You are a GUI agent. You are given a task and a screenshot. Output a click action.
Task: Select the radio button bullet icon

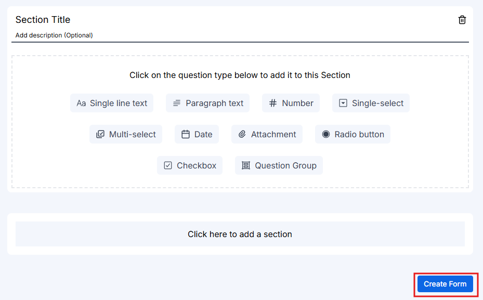pos(325,134)
